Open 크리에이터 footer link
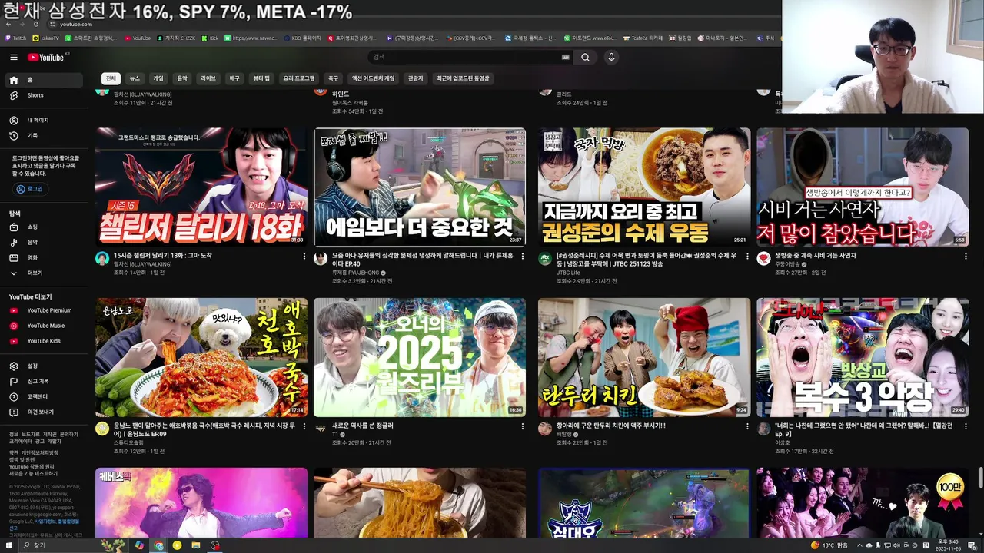Viewport: 984px width, 553px height. click(20, 442)
